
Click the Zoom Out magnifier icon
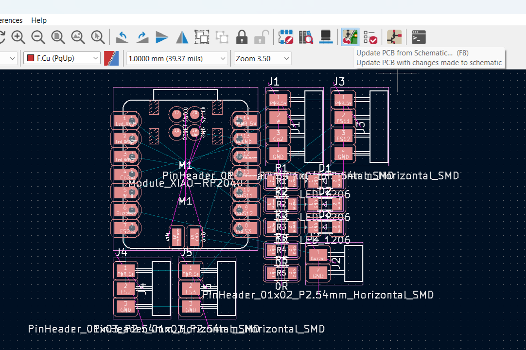[38, 37]
